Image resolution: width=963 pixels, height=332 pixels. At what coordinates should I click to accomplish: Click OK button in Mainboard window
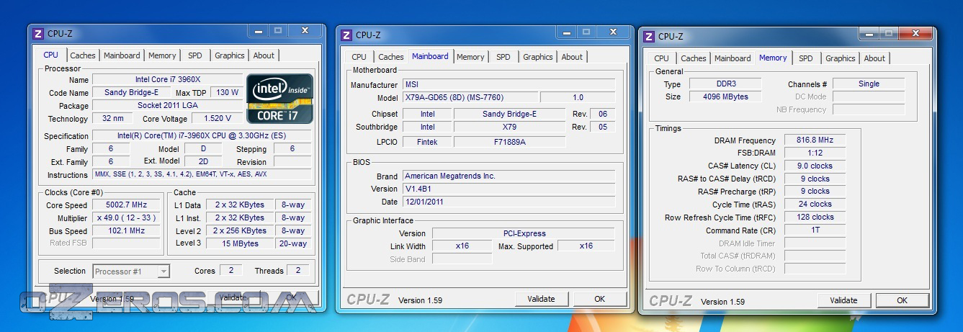point(600,299)
